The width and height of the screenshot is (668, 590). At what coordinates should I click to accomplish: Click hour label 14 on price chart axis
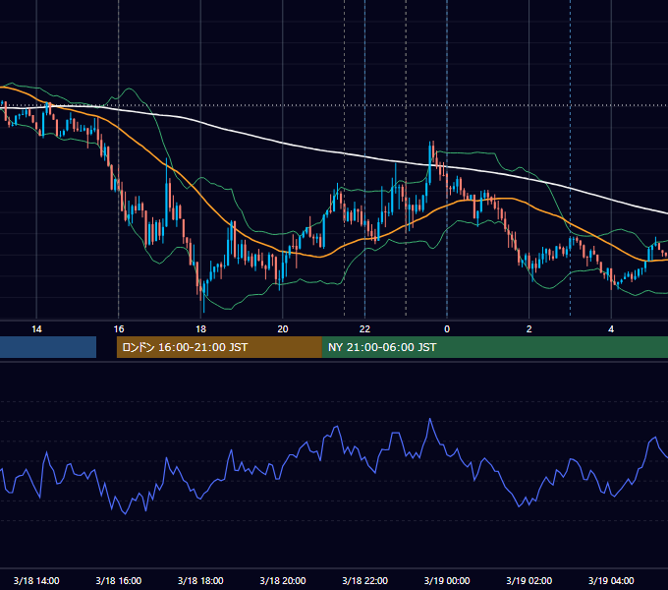(36, 329)
